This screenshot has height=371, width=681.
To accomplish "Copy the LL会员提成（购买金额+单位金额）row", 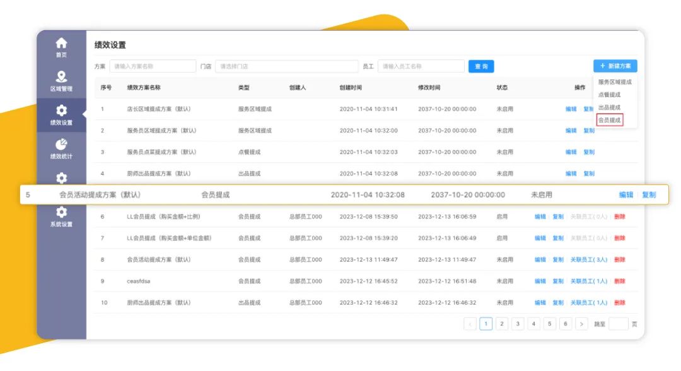I will pos(558,238).
